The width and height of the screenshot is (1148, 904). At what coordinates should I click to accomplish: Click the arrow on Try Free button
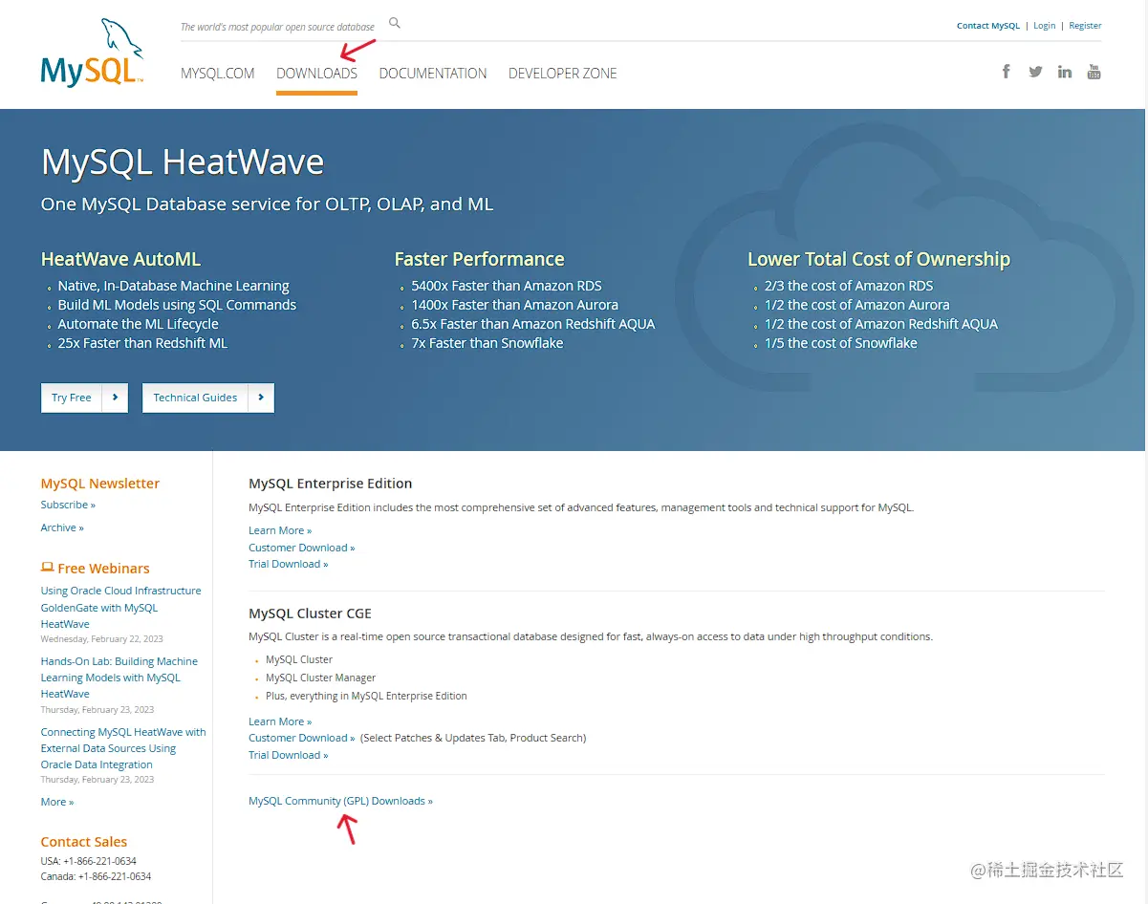(115, 398)
